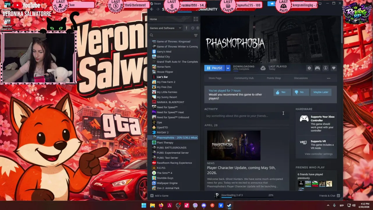Select The Sims 4 in library
Image resolution: width=373 pixels, height=210 pixels.
[164, 173]
